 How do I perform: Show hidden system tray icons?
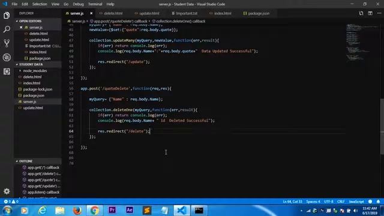tap(301, 211)
